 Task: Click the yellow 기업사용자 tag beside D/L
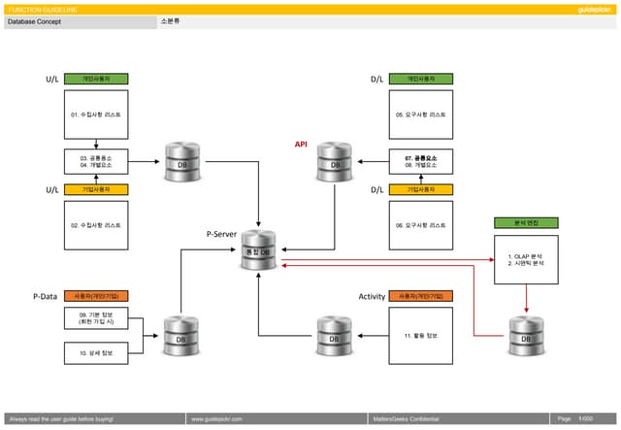(x=420, y=190)
